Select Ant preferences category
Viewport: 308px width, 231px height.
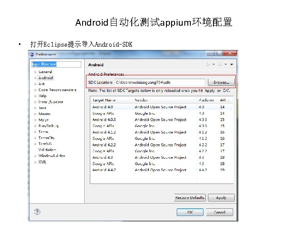pos(41,84)
